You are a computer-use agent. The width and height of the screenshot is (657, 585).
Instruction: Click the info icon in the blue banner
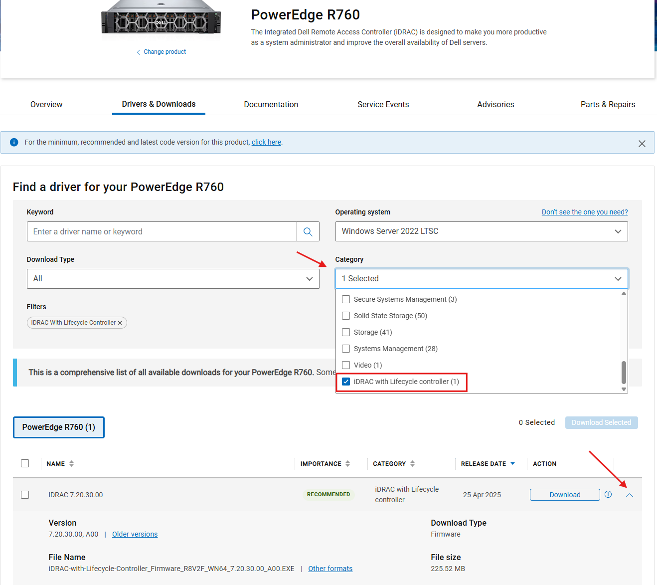pos(14,142)
